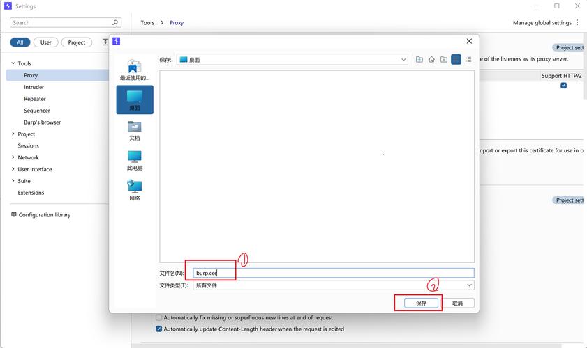The width and height of the screenshot is (587, 348).
Task: Select Intruder in the settings tree
Action: [x=34, y=87]
